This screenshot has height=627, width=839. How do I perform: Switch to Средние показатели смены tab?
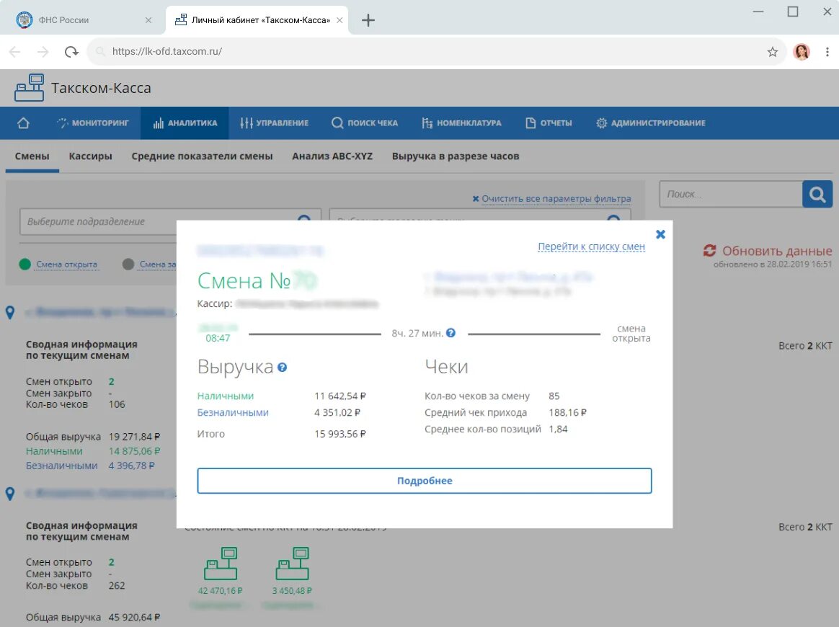point(203,156)
